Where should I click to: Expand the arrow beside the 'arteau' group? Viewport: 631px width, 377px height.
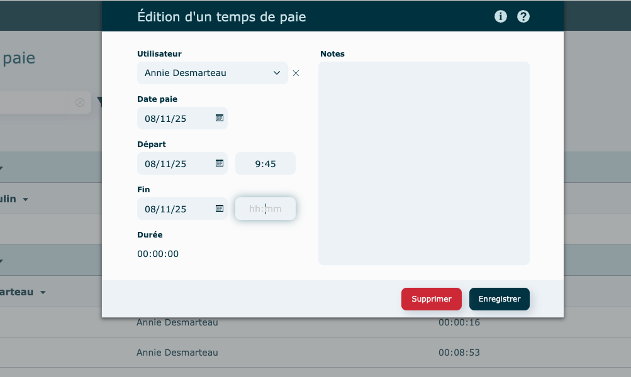[x=43, y=293]
